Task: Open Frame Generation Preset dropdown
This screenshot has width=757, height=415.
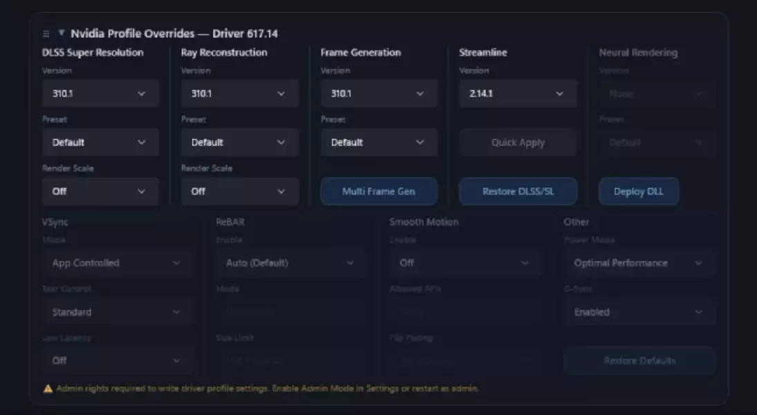Action: pos(379,142)
